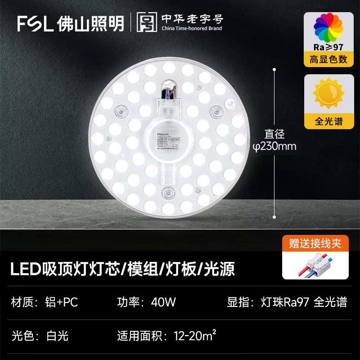
Task: Click the 高显色数 yellow label
Action: [x=328, y=59]
